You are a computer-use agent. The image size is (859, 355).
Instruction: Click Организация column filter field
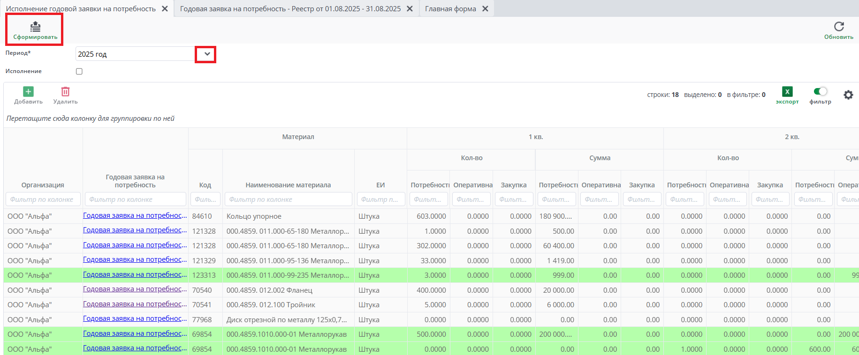click(43, 200)
